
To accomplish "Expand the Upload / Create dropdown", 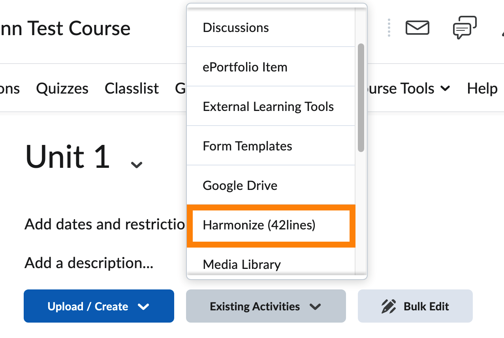I will click(x=99, y=306).
